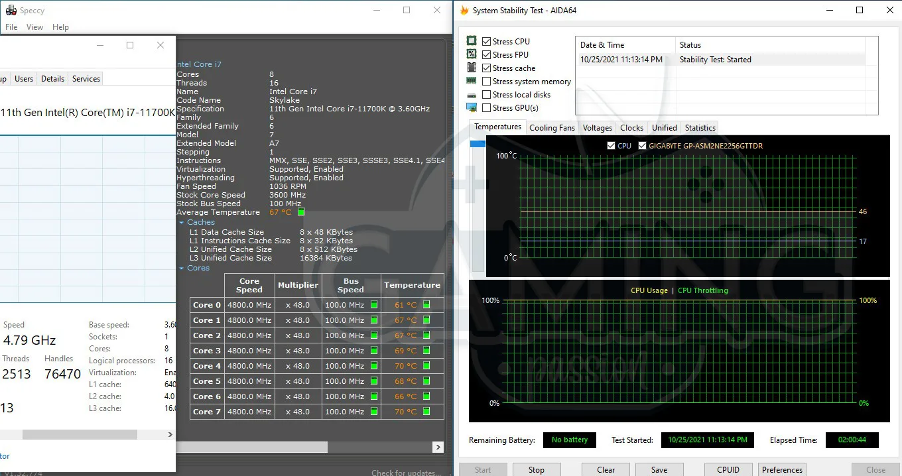Click the Stop button to end stress test
This screenshot has width=902, height=476.
(537, 469)
